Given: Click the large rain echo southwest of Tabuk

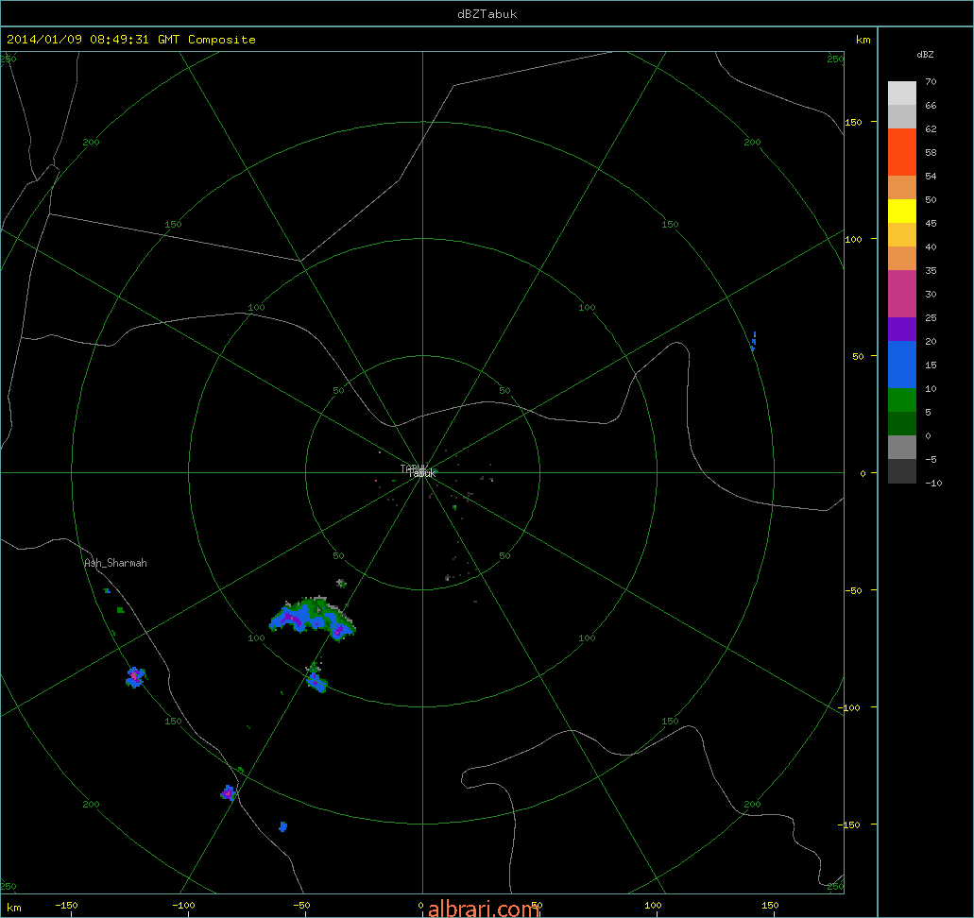Looking at the screenshot, I should (x=313, y=618).
